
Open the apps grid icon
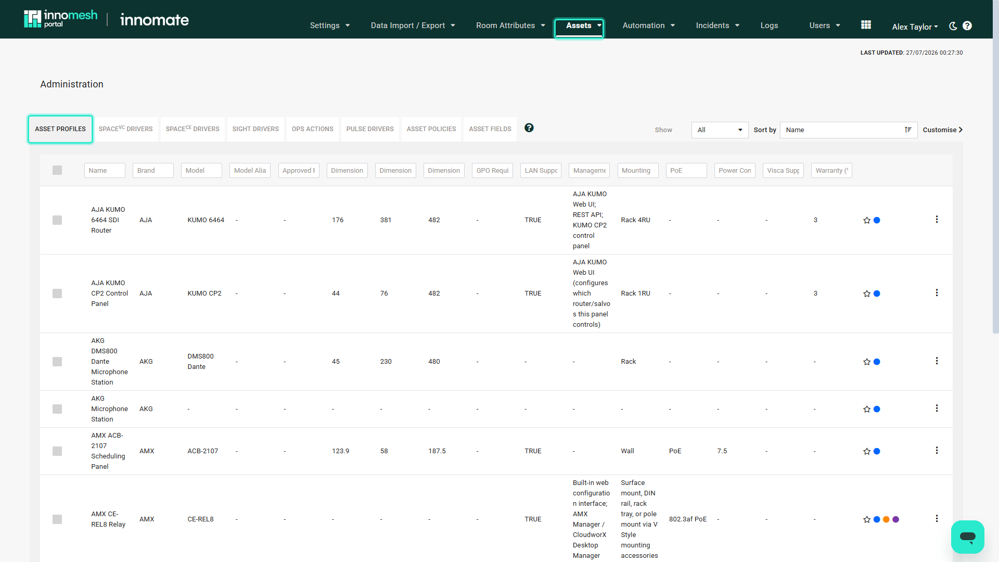pos(866,25)
